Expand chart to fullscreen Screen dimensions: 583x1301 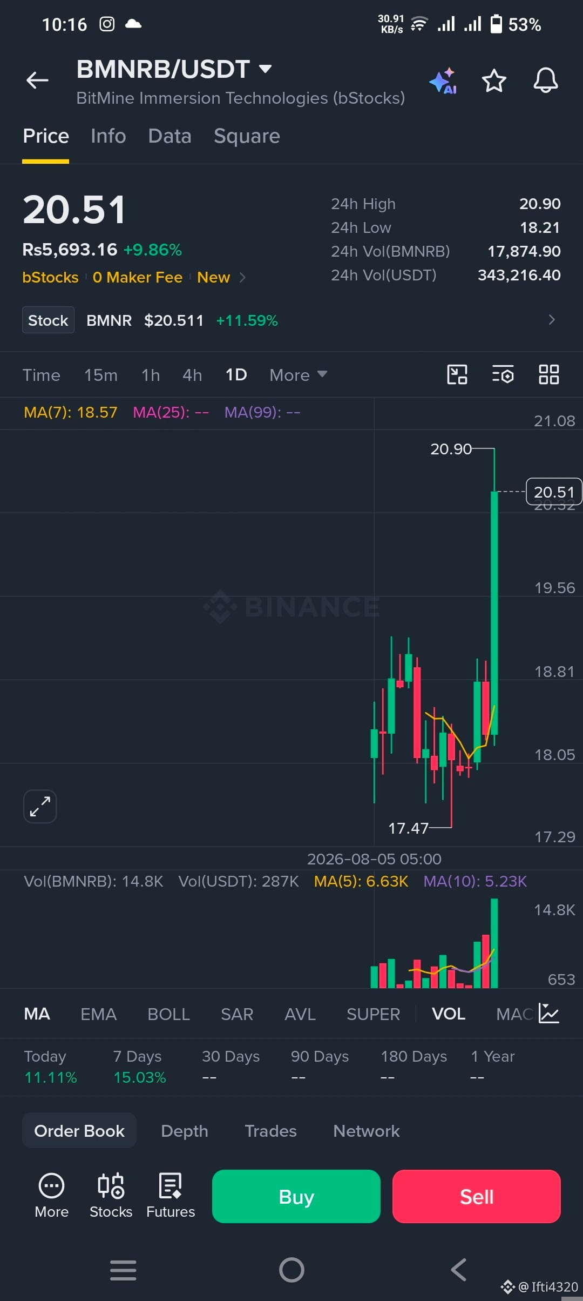pyautogui.click(x=40, y=807)
